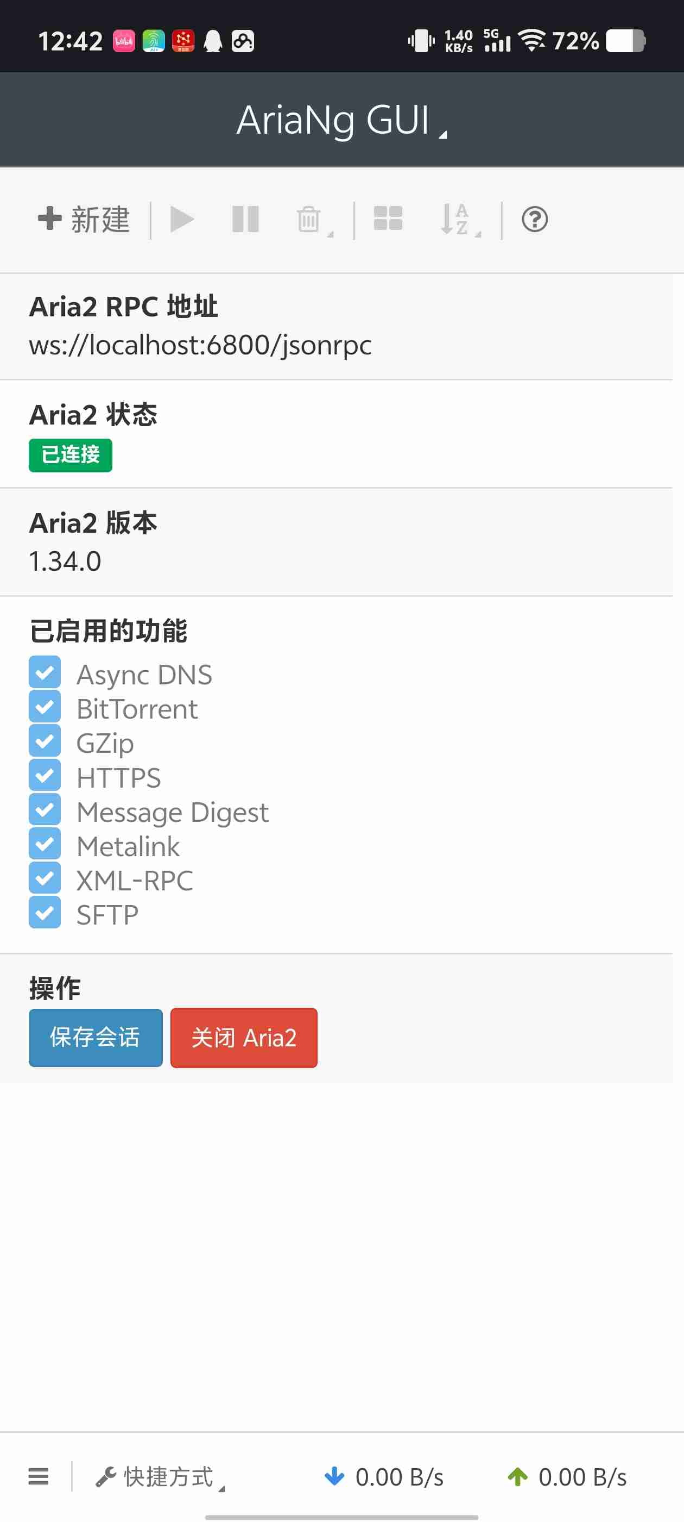Tap the bilibili notification icon in status bar
The height and width of the screenshot is (1522, 684).
click(124, 41)
